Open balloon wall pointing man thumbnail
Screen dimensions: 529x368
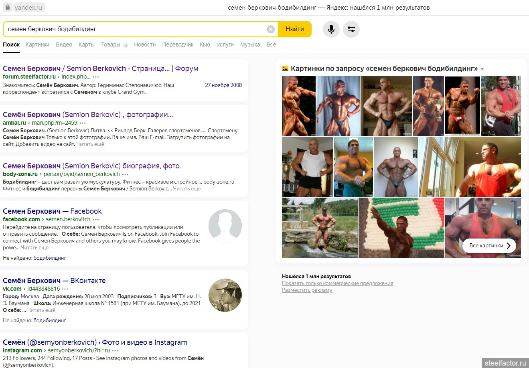(x=401, y=228)
